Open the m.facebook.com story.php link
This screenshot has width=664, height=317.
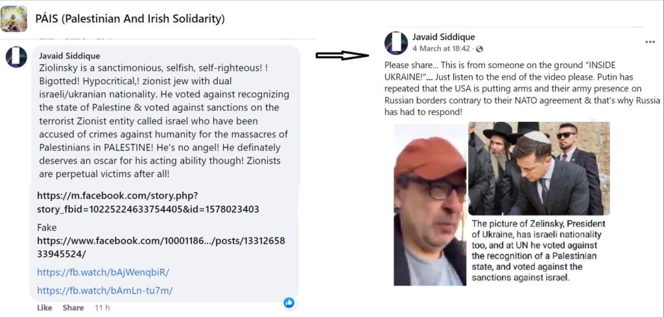coord(148,202)
